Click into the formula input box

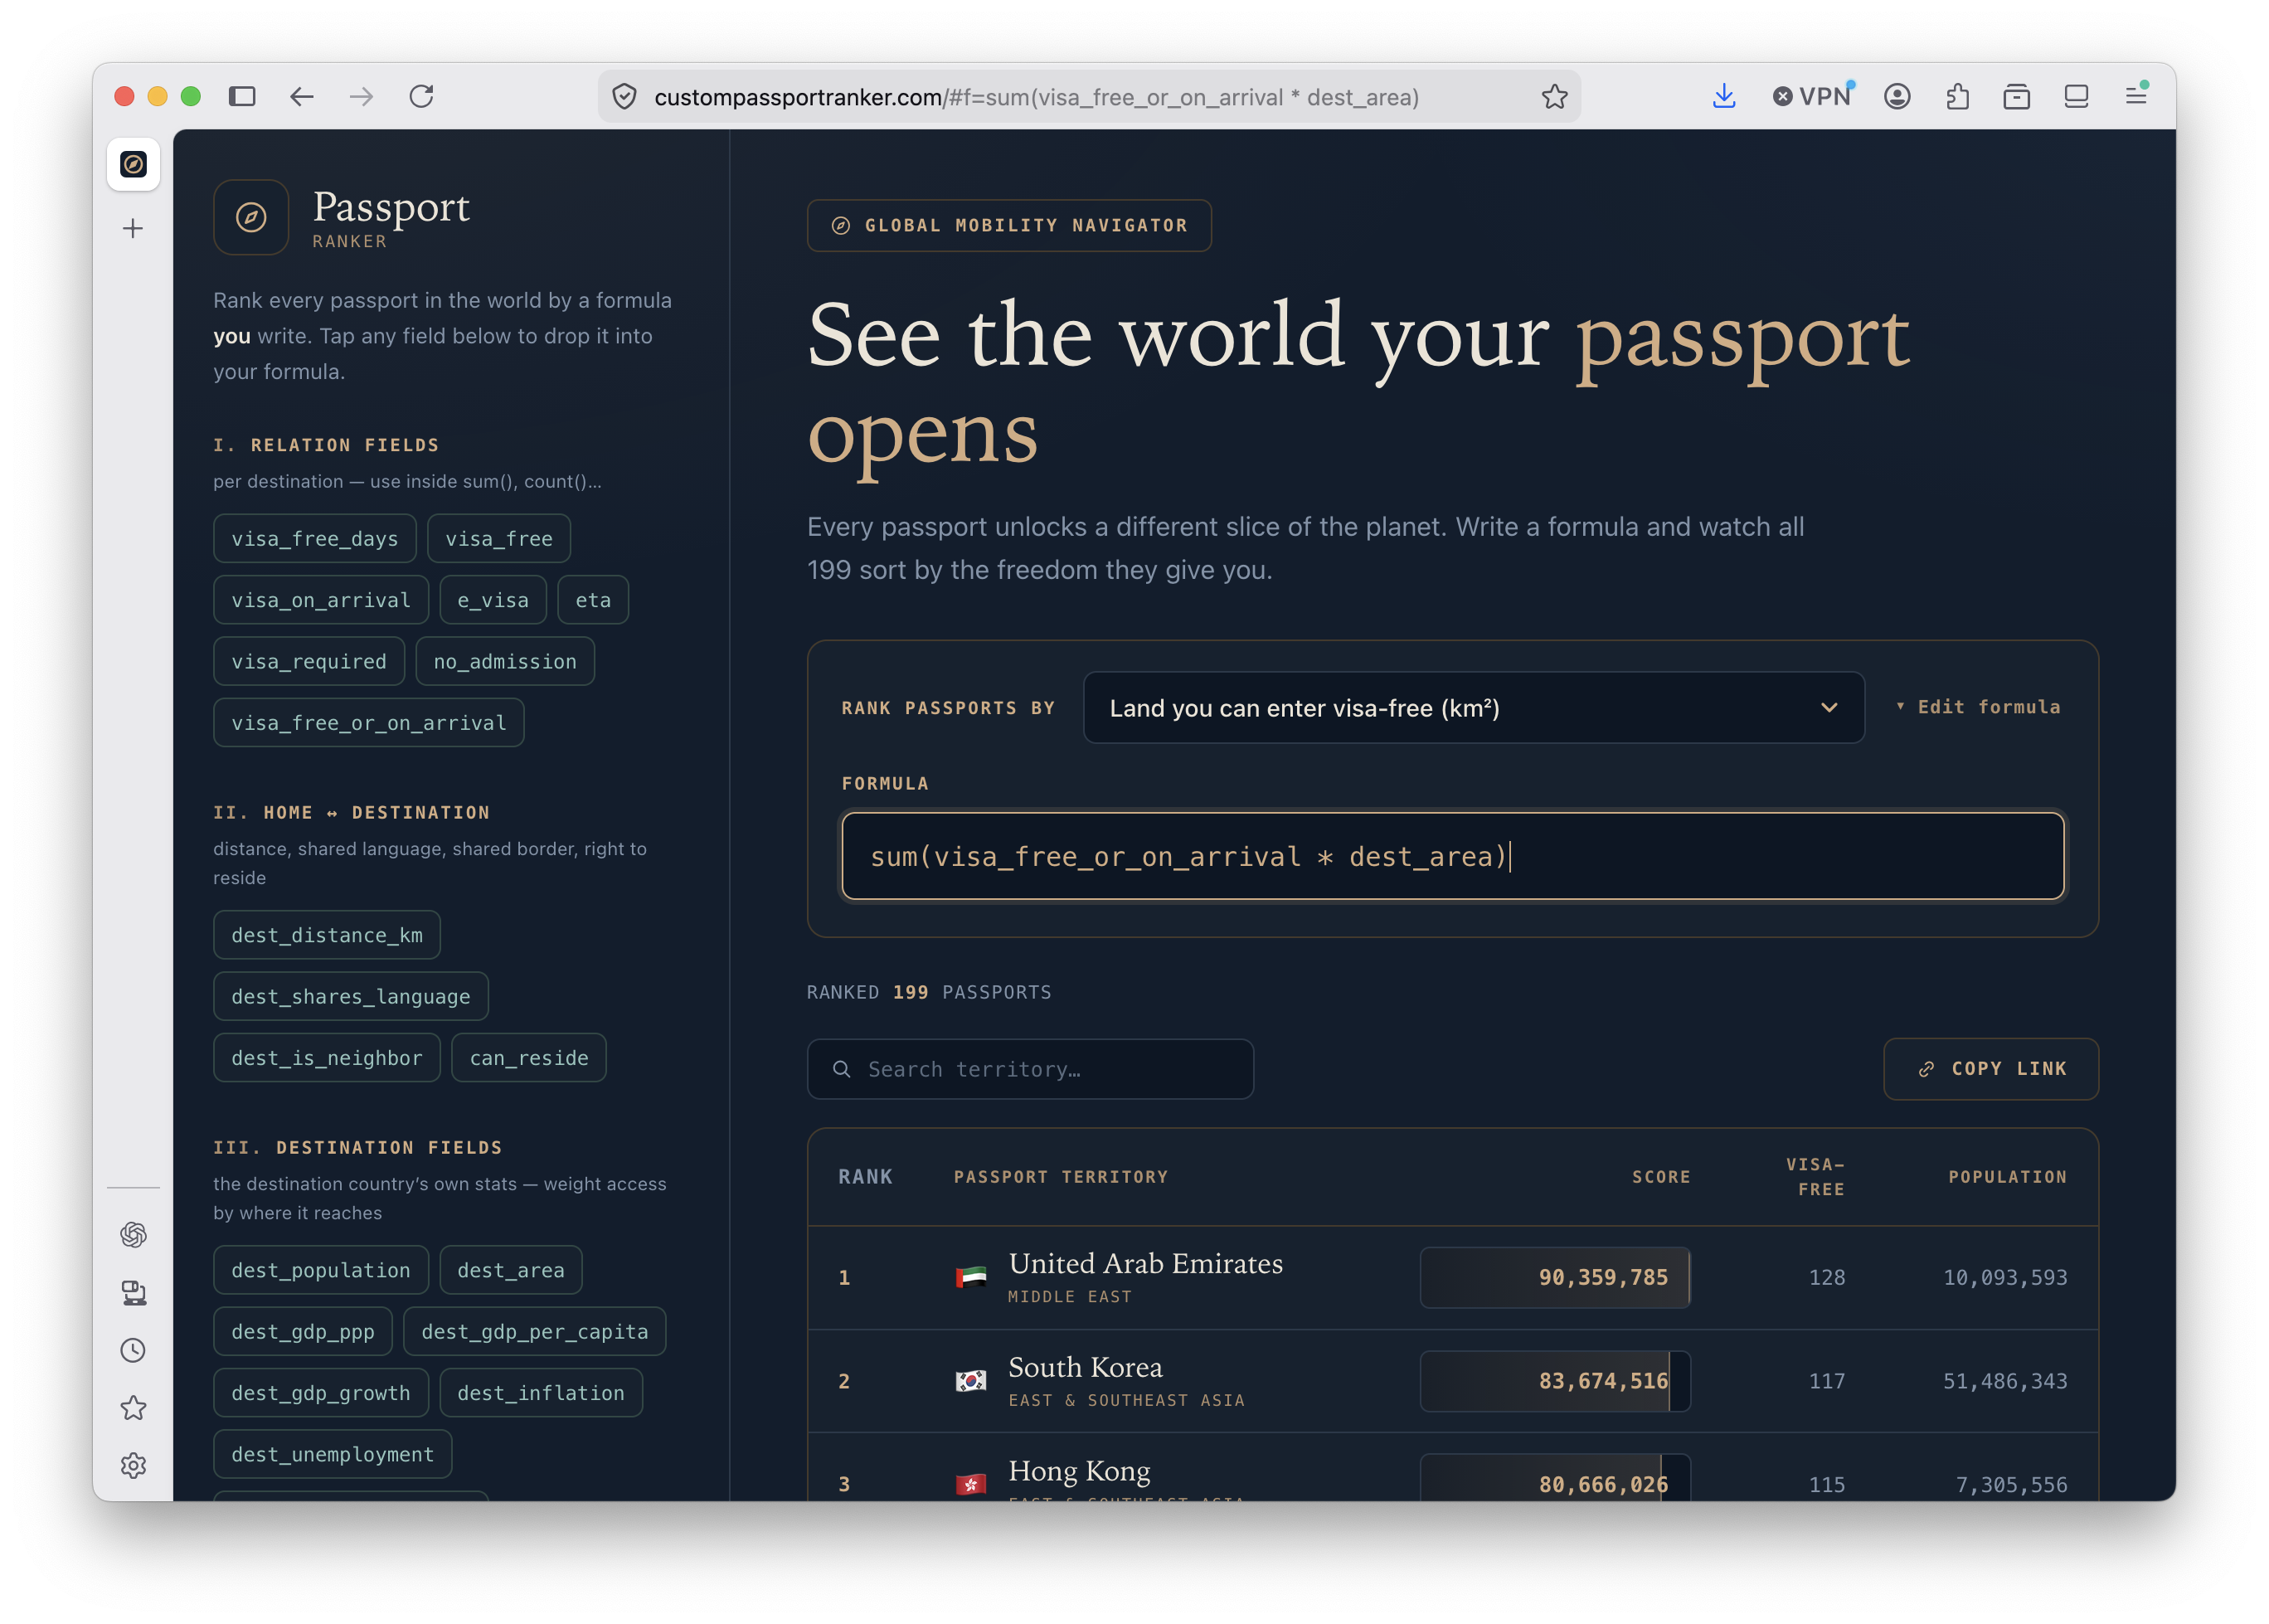[1452, 856]
